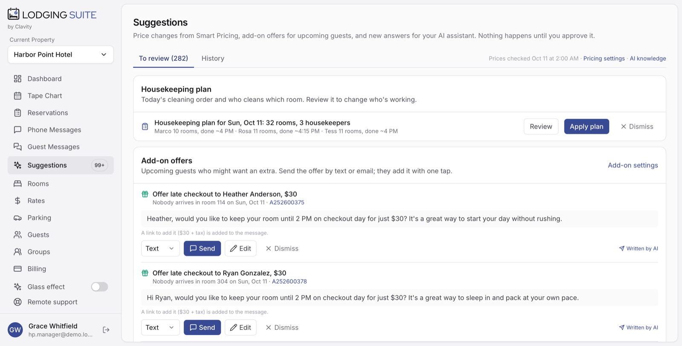Screen dimensions: 682x346
Task: Open the Pricing settings link
Action: [604, 58]
